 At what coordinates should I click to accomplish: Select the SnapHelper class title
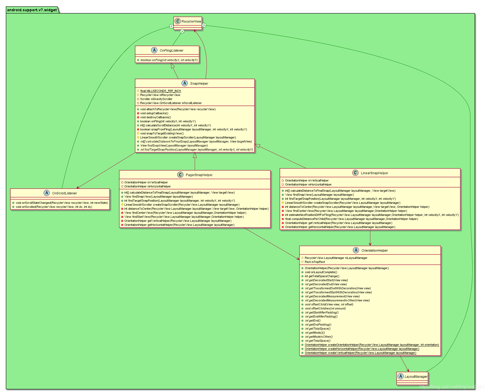pos(199,83)
